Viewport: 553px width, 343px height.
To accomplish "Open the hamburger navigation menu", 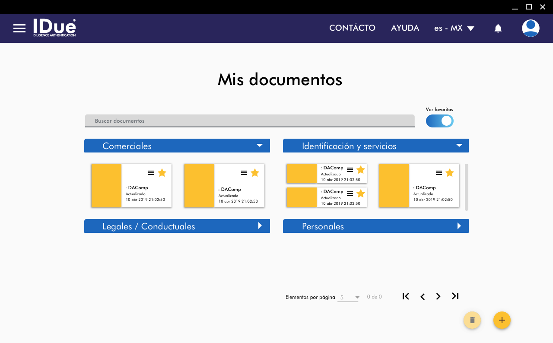I will click(19, 29).
